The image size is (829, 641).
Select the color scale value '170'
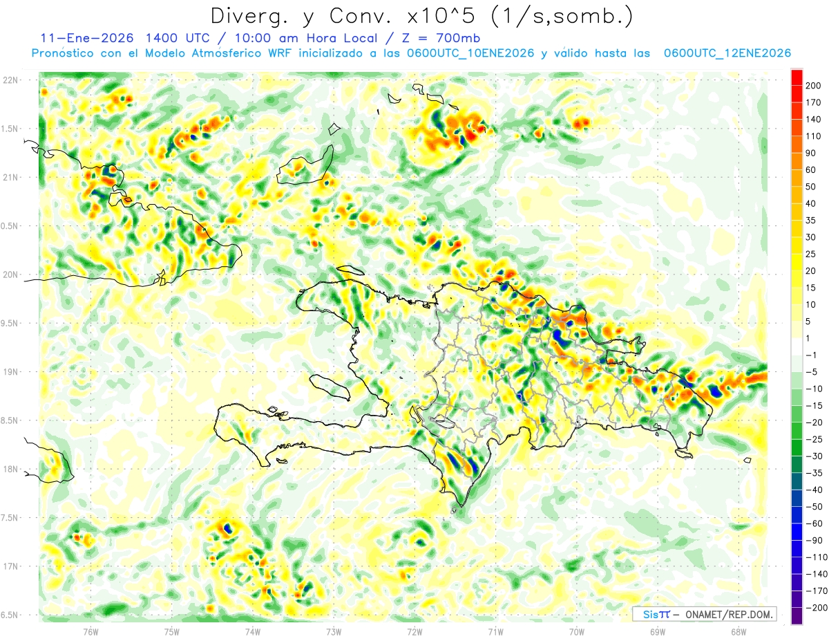813,102
